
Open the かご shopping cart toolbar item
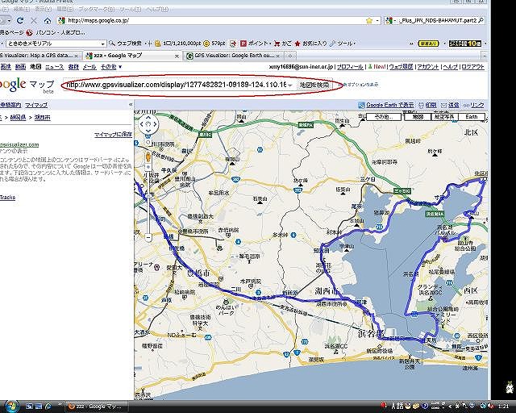(x=283, y=44)
